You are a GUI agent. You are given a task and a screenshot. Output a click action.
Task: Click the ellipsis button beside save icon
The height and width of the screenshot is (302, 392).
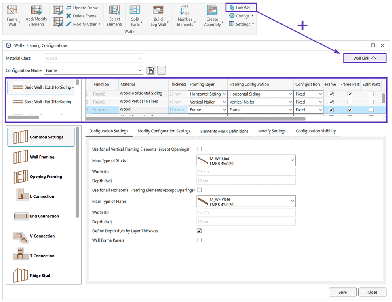[161, 70]
